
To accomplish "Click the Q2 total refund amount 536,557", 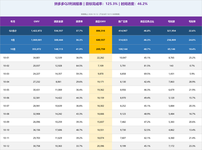I will tap(59, 31).
